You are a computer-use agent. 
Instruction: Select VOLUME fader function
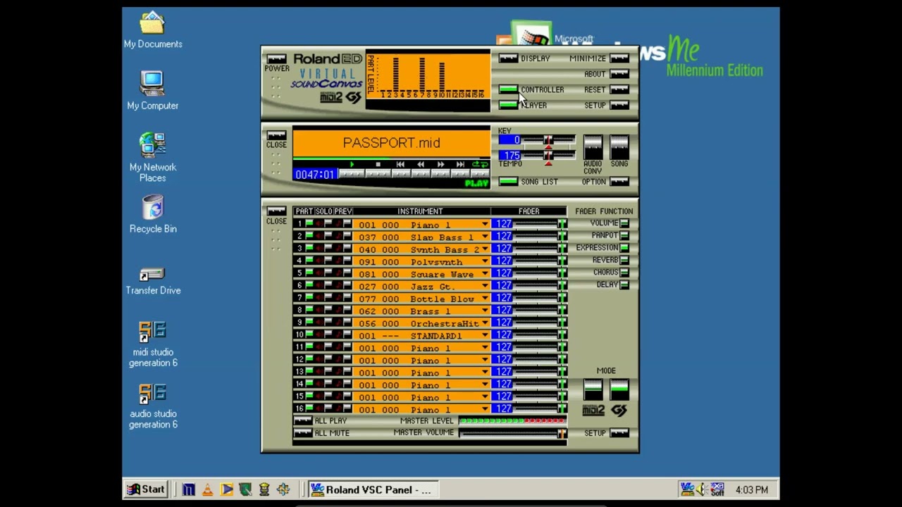pyautogui.click(x=624, y=223)
